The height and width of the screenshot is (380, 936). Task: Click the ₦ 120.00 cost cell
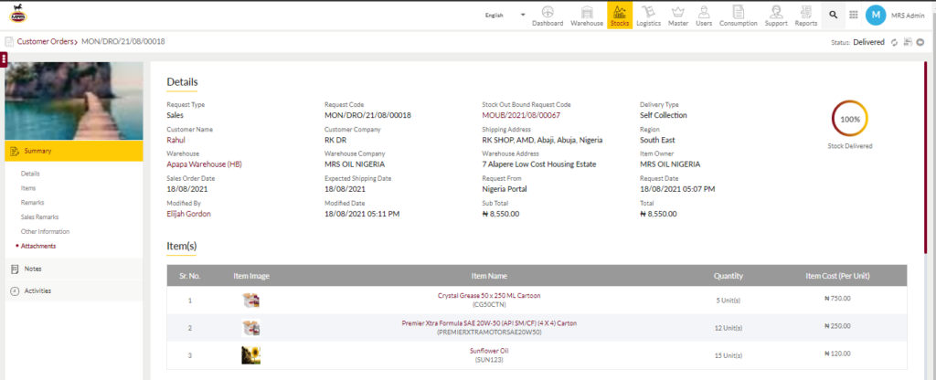[837, 354]
